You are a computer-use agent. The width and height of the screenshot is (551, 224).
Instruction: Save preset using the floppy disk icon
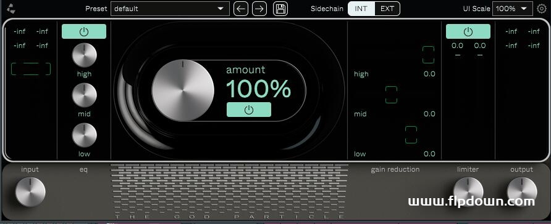point(280,9)
